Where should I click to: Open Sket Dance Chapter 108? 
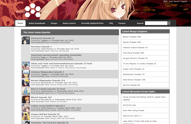coord(134,80)
